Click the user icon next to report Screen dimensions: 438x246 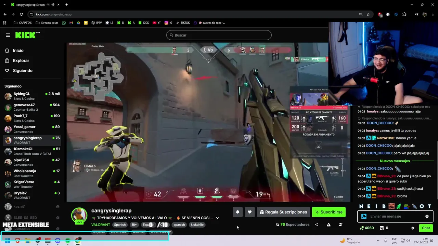click(340, 225)
